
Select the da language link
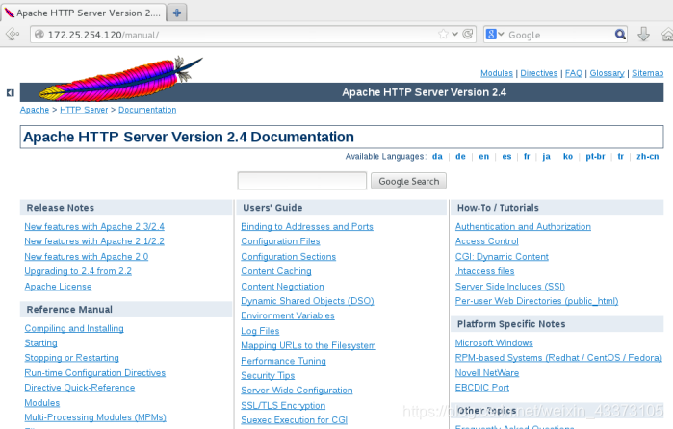click(437, 156)
